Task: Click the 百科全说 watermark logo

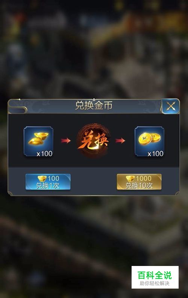Action: pyautogui.click(x=155, y=275)
